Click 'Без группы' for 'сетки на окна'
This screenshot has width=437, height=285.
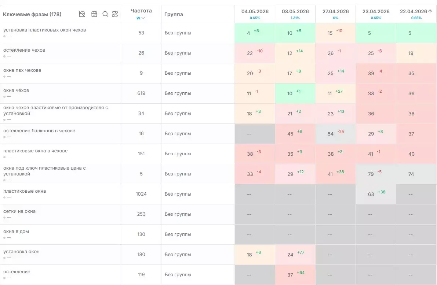pos(178,214)
